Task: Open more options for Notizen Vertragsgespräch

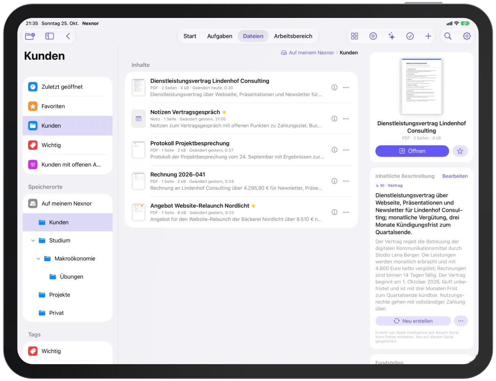Action: pyautogui.click(x=346, y=119)
